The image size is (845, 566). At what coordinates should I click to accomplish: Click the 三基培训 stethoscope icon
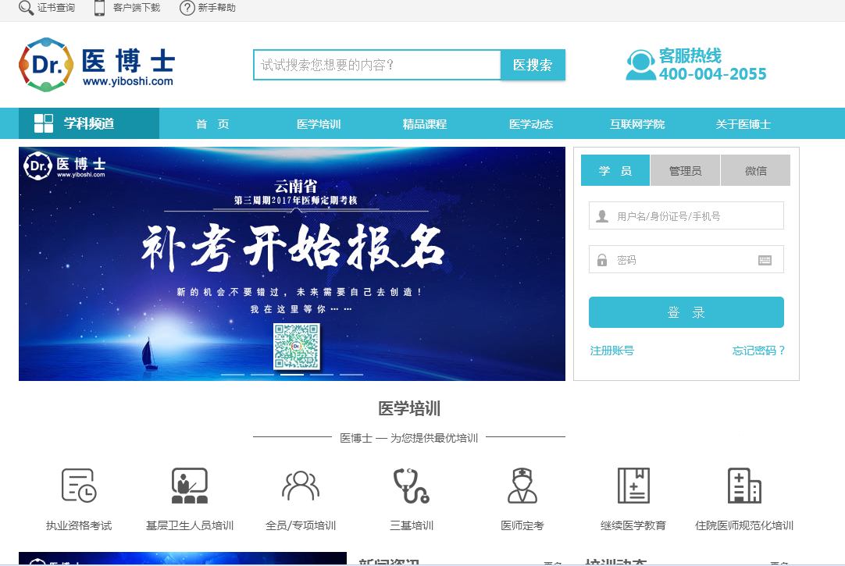click(x=411, y=486)
